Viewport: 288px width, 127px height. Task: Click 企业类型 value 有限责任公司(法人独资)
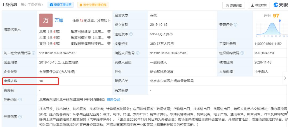coord(57,72)
